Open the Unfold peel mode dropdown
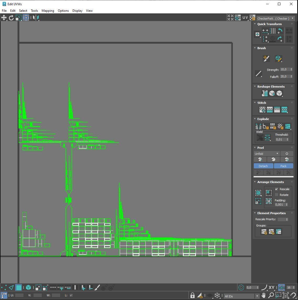Image resolution: width=298 pixels, height=300 pixels. 266,154
